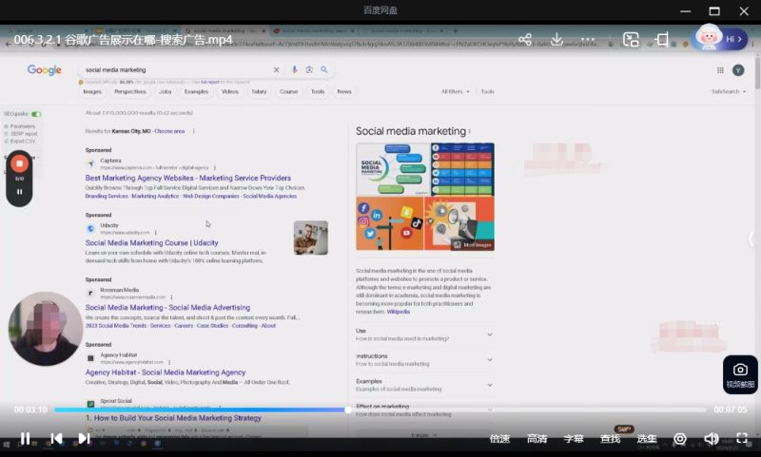Click the Hi assistant avatar button
The height and width of the screenshot is (457, 761).
point(718,39)
